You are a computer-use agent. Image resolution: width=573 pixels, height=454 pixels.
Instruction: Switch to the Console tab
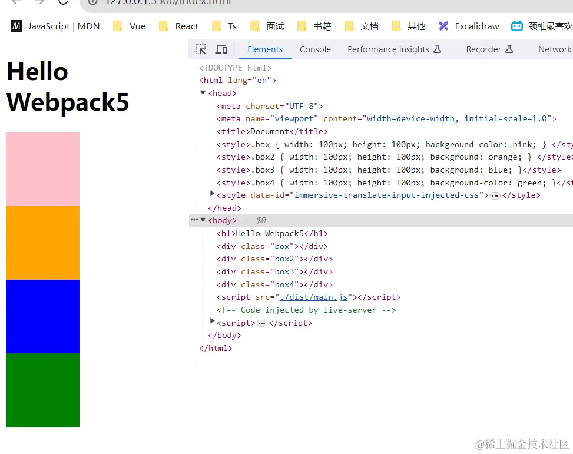[x=315, y=49]
